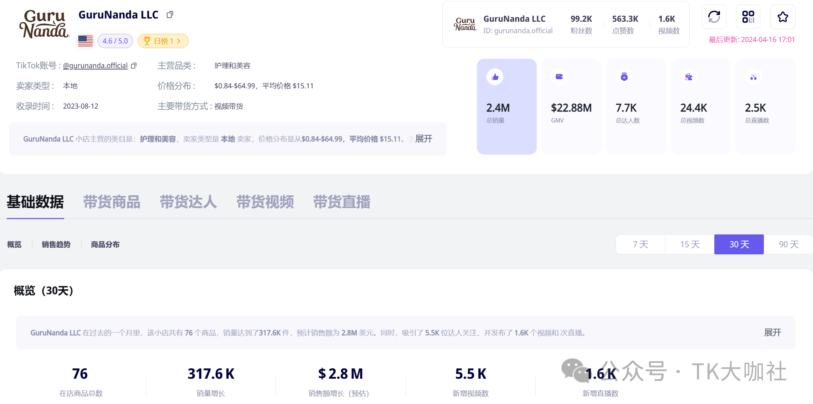813x404 pixels.
Task: Switch to the 带货商品 tab
Action: coord(112,202)
